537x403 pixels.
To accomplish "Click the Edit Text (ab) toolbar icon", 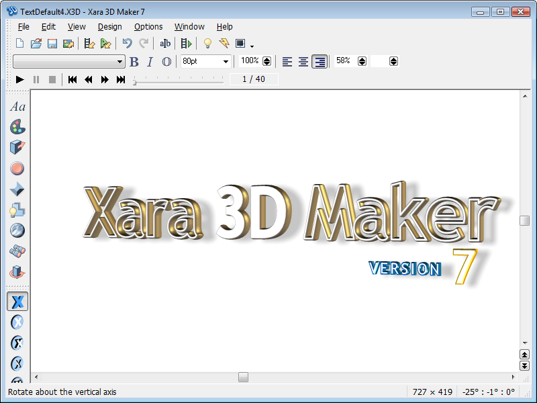I will click(165, 43).
